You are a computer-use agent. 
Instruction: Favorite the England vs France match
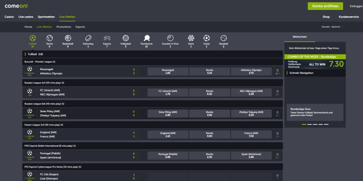pos(278,133)
